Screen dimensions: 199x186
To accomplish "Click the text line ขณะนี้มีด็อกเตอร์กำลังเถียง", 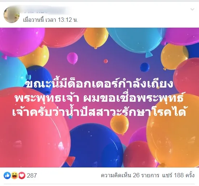I will coord(99,84).
